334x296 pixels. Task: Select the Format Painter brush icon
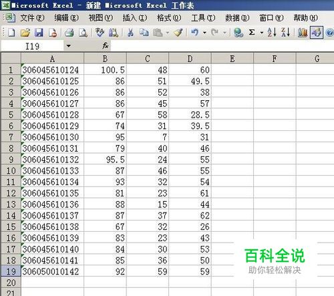178,33
